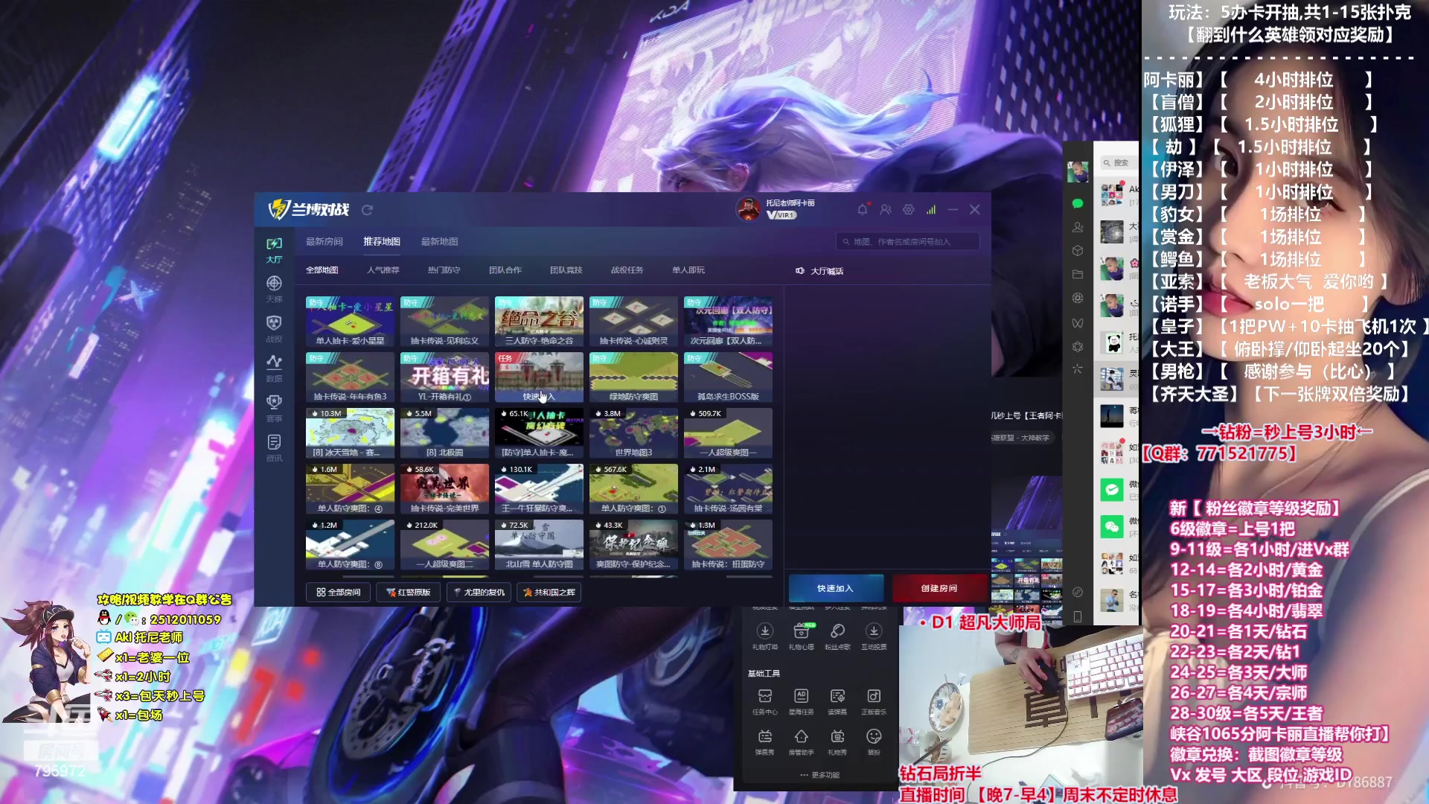This screenshot has height=804, width=1429.
Task: Toggle the 红警原版 version filter
Action: pyautogui.click(x=409, y=593)
